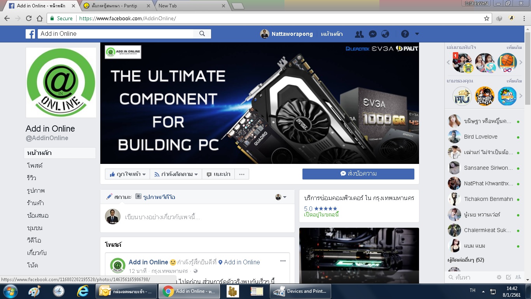Screen dimensions: 531x299
Task: Show hidden system tray icons
Action: [x=484, y=291]
